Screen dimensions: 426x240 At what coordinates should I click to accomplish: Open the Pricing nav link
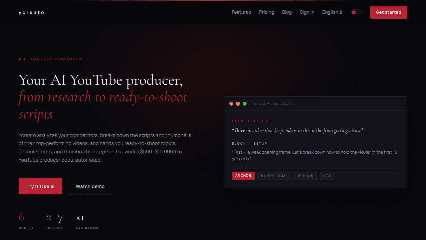pyautogui.click(x=267, y=12)
